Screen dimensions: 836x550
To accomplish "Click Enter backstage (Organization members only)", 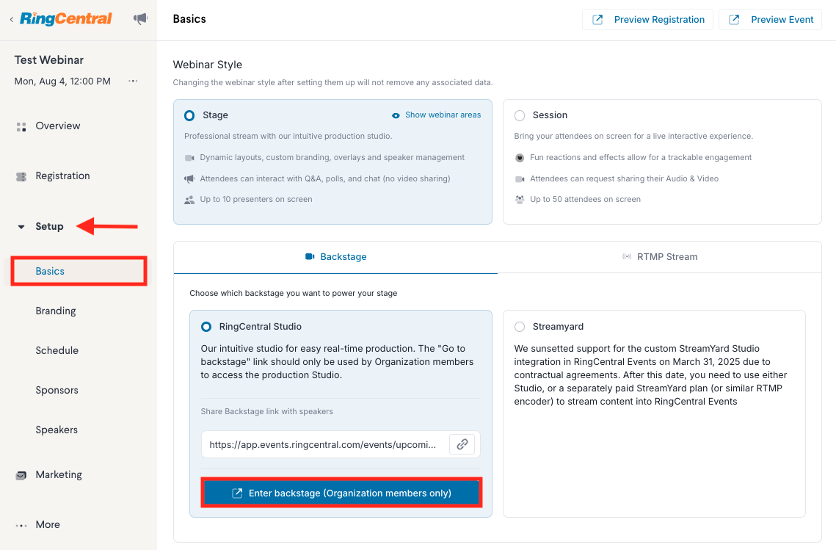I will tap(342, 493).
